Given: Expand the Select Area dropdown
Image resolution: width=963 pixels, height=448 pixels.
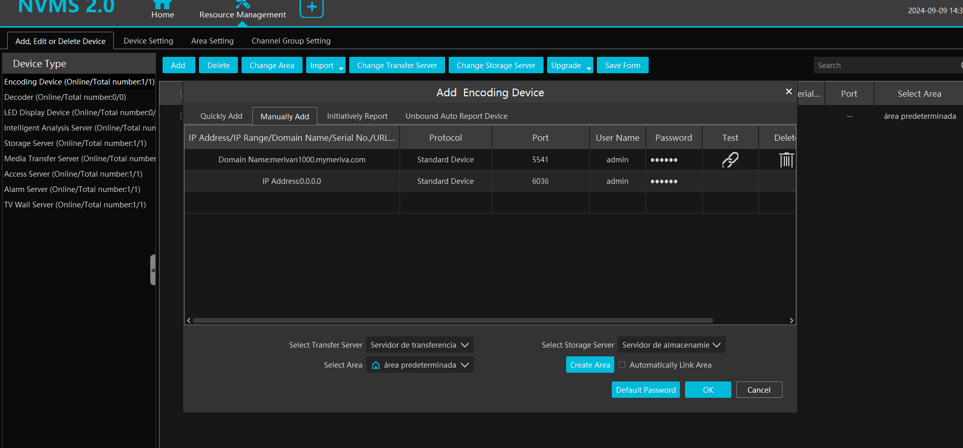Looking at the screenshot, I should [419, 365].
